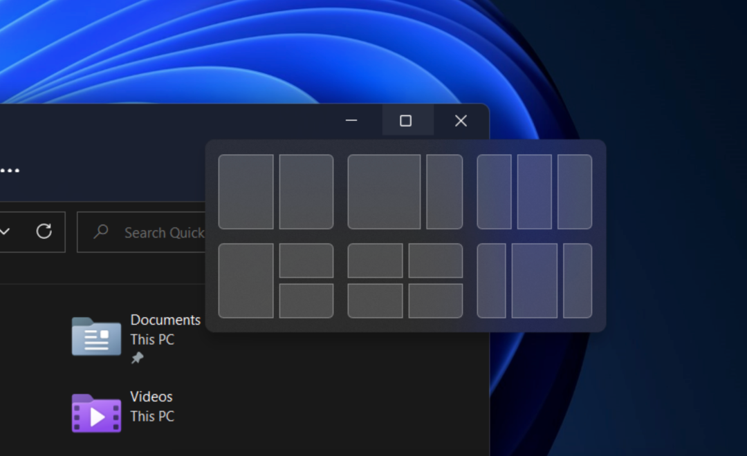Minimize the File Explorer window
The width and height of the screenshot is (747, 456).
[x=351, y=120]
